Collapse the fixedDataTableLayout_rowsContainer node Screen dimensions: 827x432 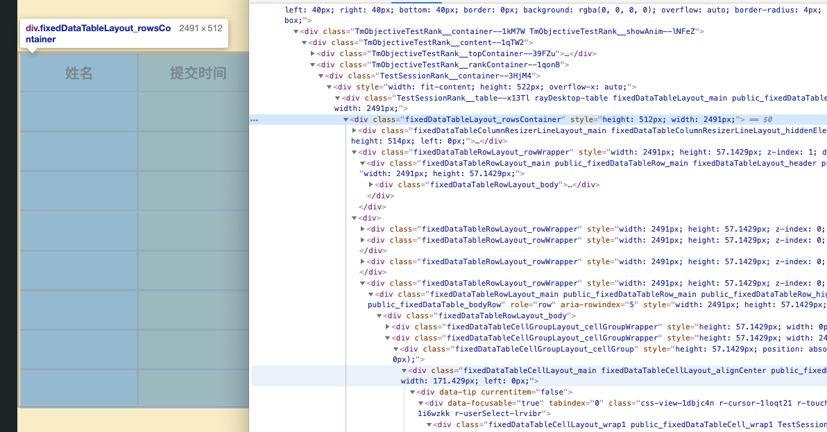pos(346,119)
